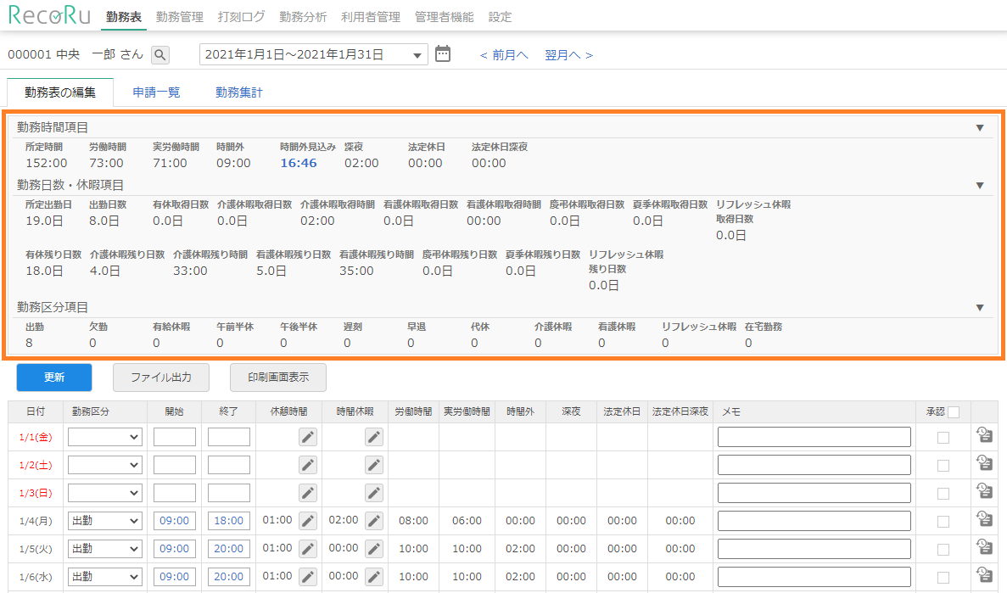Open 勤務区分 dropdown for 1/2(土)
The image size is (1007, 593).
coord(104,465)
